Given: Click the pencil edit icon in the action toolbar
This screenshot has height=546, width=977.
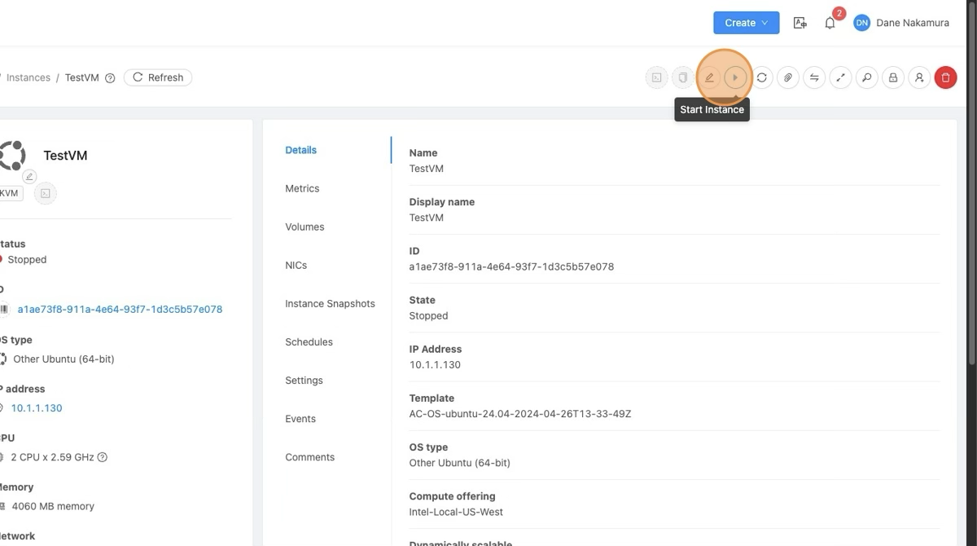Looking at the screenshot, I should tap(709, 77).
